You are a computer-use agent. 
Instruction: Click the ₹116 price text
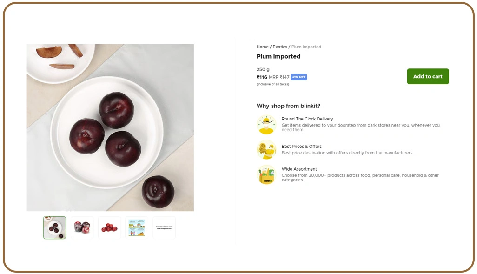[x=262, y=77]
